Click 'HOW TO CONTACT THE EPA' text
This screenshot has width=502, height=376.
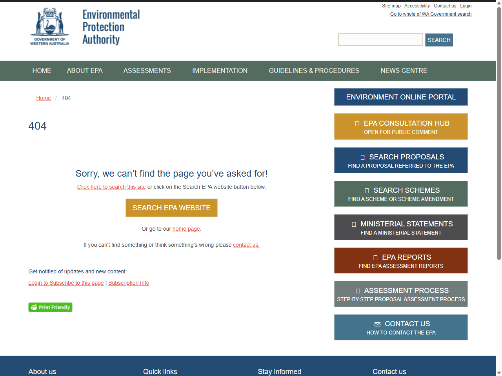401,333
